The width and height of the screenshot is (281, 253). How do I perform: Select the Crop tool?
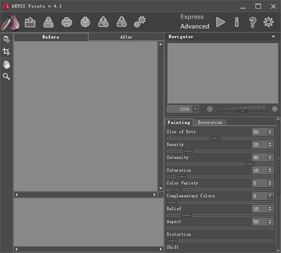[x=6, y=52]
